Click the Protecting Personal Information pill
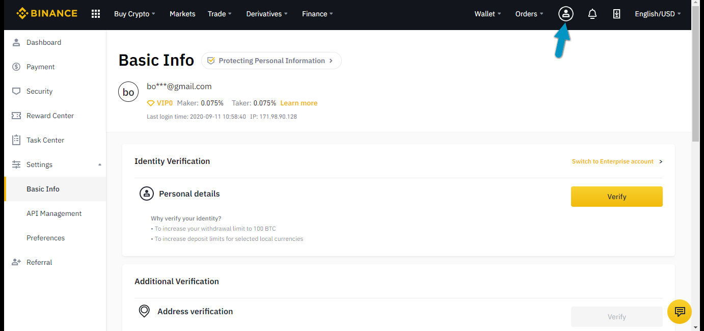 (x=272, y=61)
